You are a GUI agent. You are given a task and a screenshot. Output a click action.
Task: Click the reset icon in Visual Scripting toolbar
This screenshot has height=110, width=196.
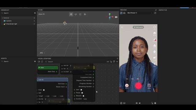coord(42,62)
